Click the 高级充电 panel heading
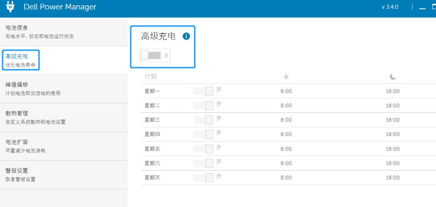The width and height of the screenshot is (436, 207). point(159,36)
